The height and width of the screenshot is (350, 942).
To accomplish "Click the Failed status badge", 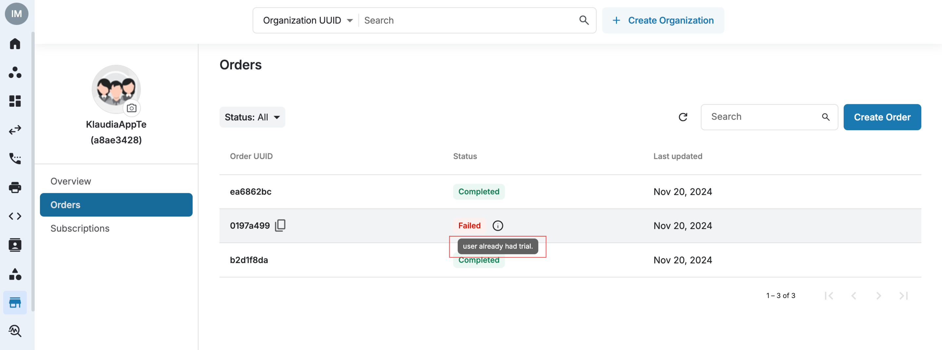I will pos(469,226).
